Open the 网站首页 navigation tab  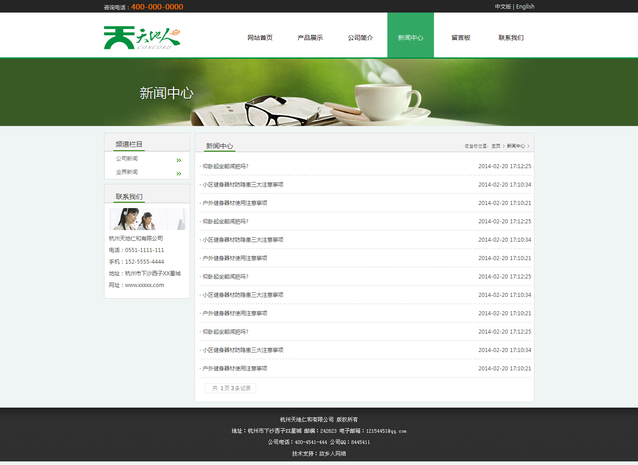tap(260, 38)
